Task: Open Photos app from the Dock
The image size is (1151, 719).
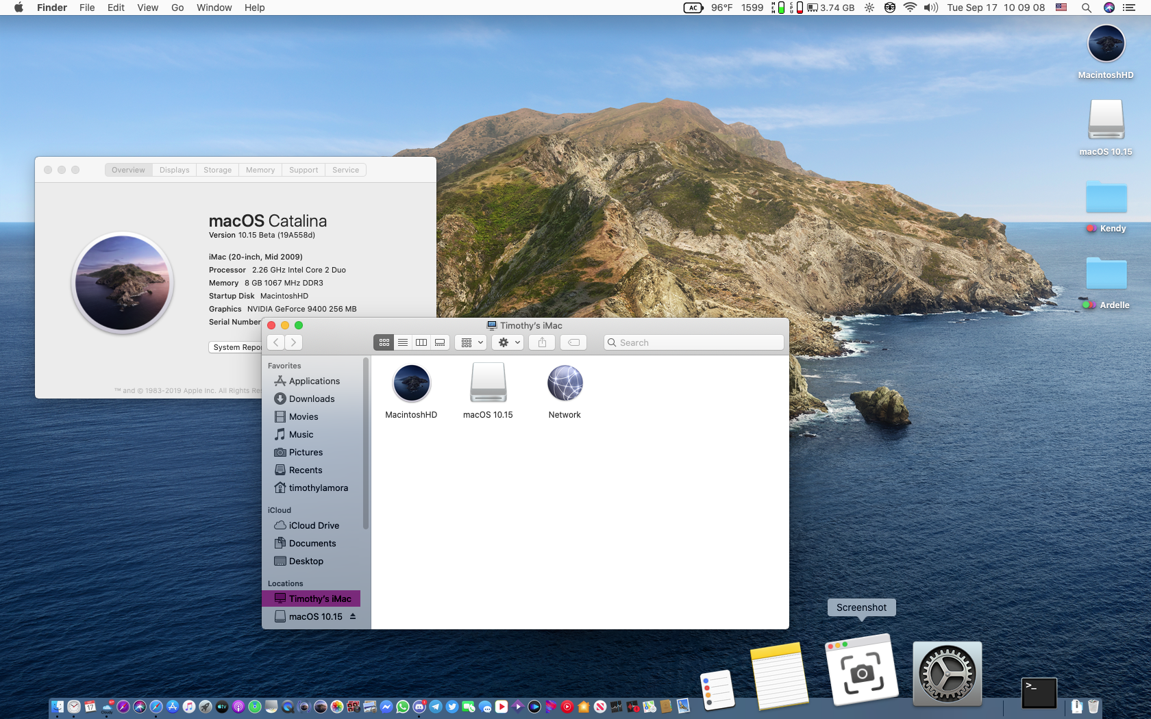Action: (x=337, y=707)
